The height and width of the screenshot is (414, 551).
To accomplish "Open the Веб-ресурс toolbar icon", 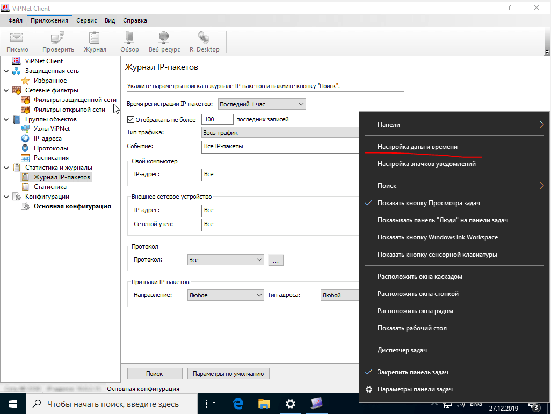I will pos(164,42).
